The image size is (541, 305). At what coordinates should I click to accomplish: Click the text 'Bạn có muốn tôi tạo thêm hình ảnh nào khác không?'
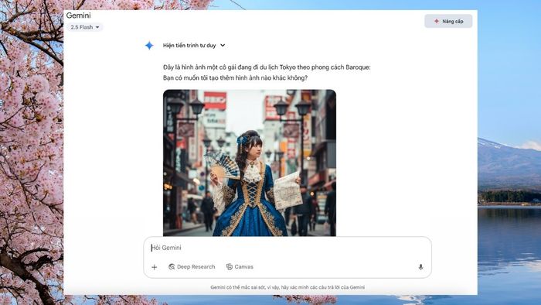pos(235,78)
